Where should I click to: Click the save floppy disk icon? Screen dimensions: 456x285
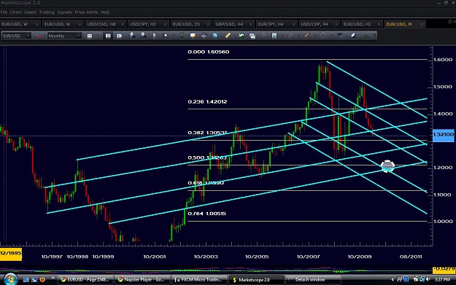coord(274,36)
